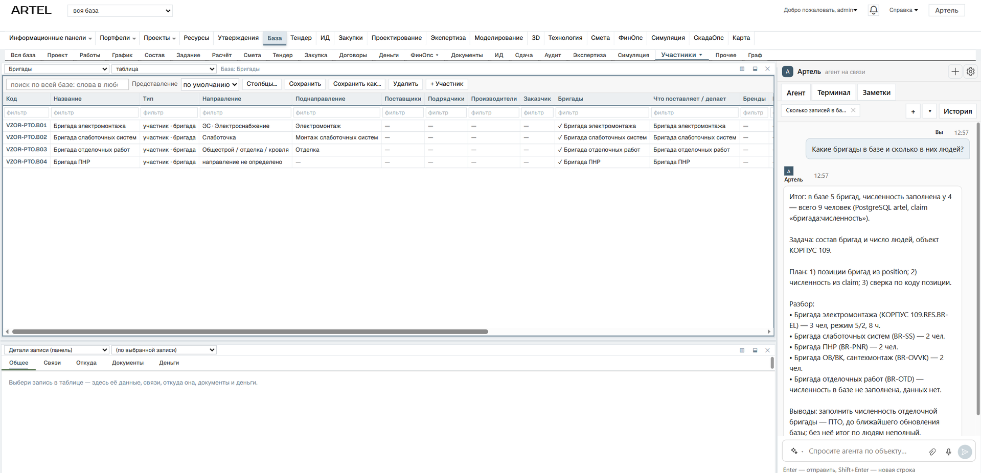Click the Сохранить как... button
The image size is (981, 473).
pos(357,84)
